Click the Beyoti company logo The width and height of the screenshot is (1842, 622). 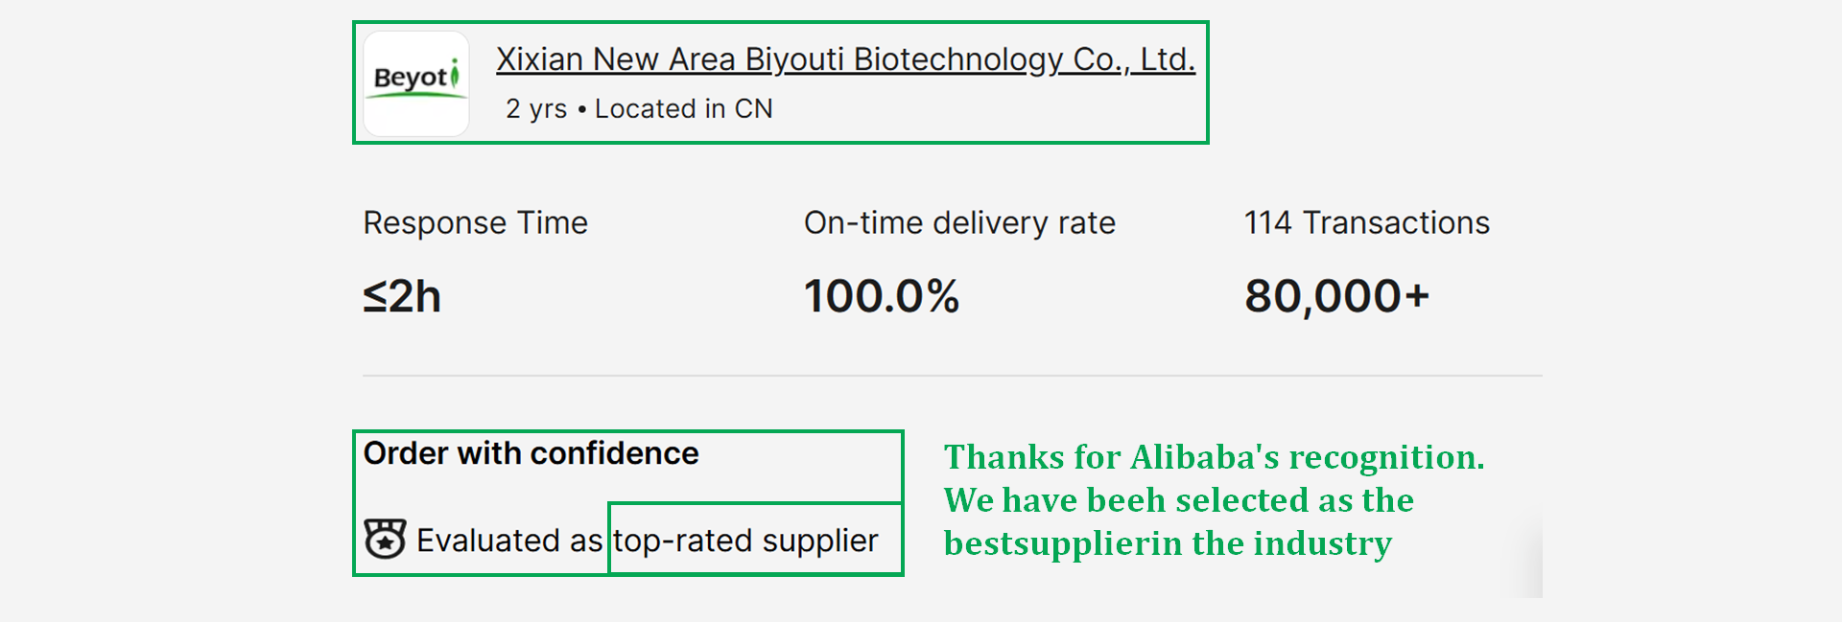tap(416, 83)
